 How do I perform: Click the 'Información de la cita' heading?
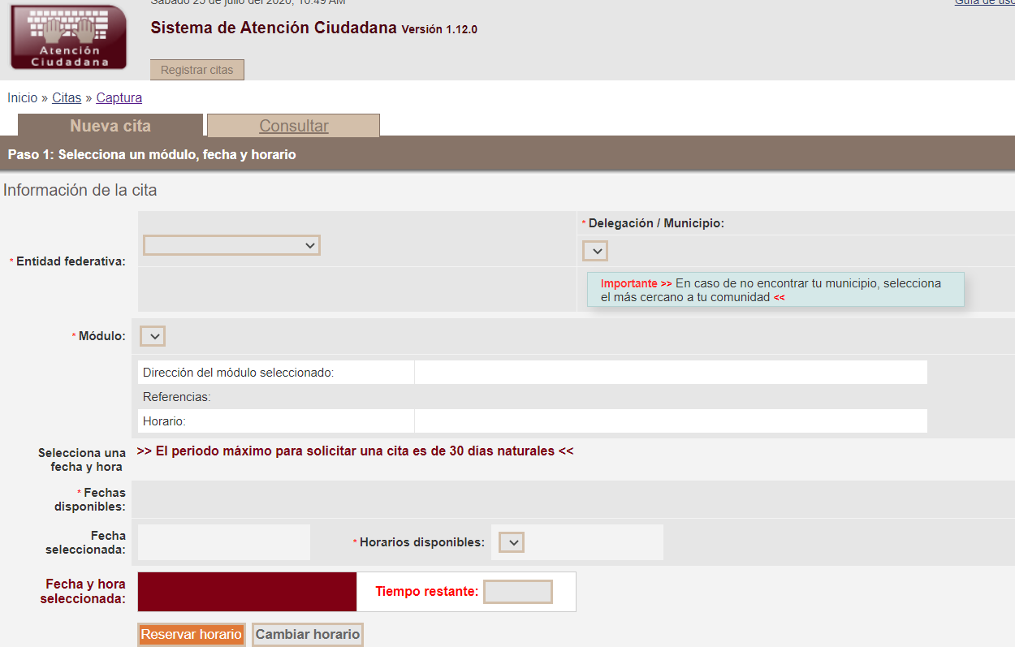tap(80, 191)
